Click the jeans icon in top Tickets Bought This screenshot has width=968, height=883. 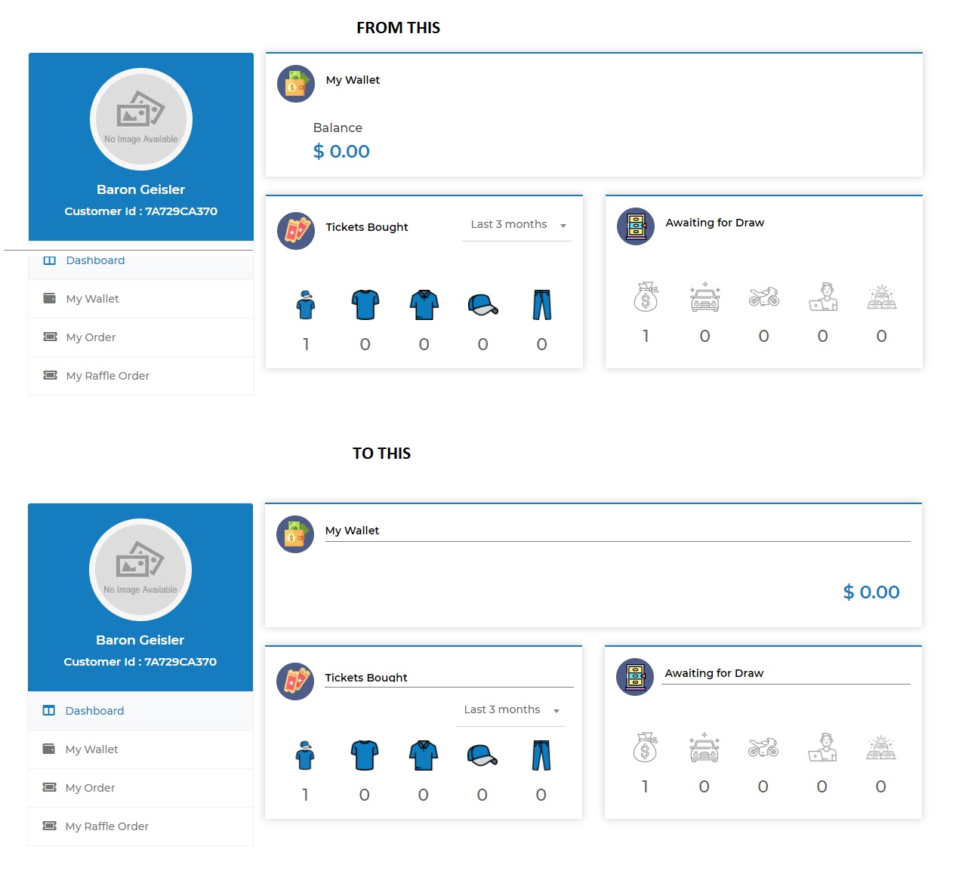tap(542, 305)
